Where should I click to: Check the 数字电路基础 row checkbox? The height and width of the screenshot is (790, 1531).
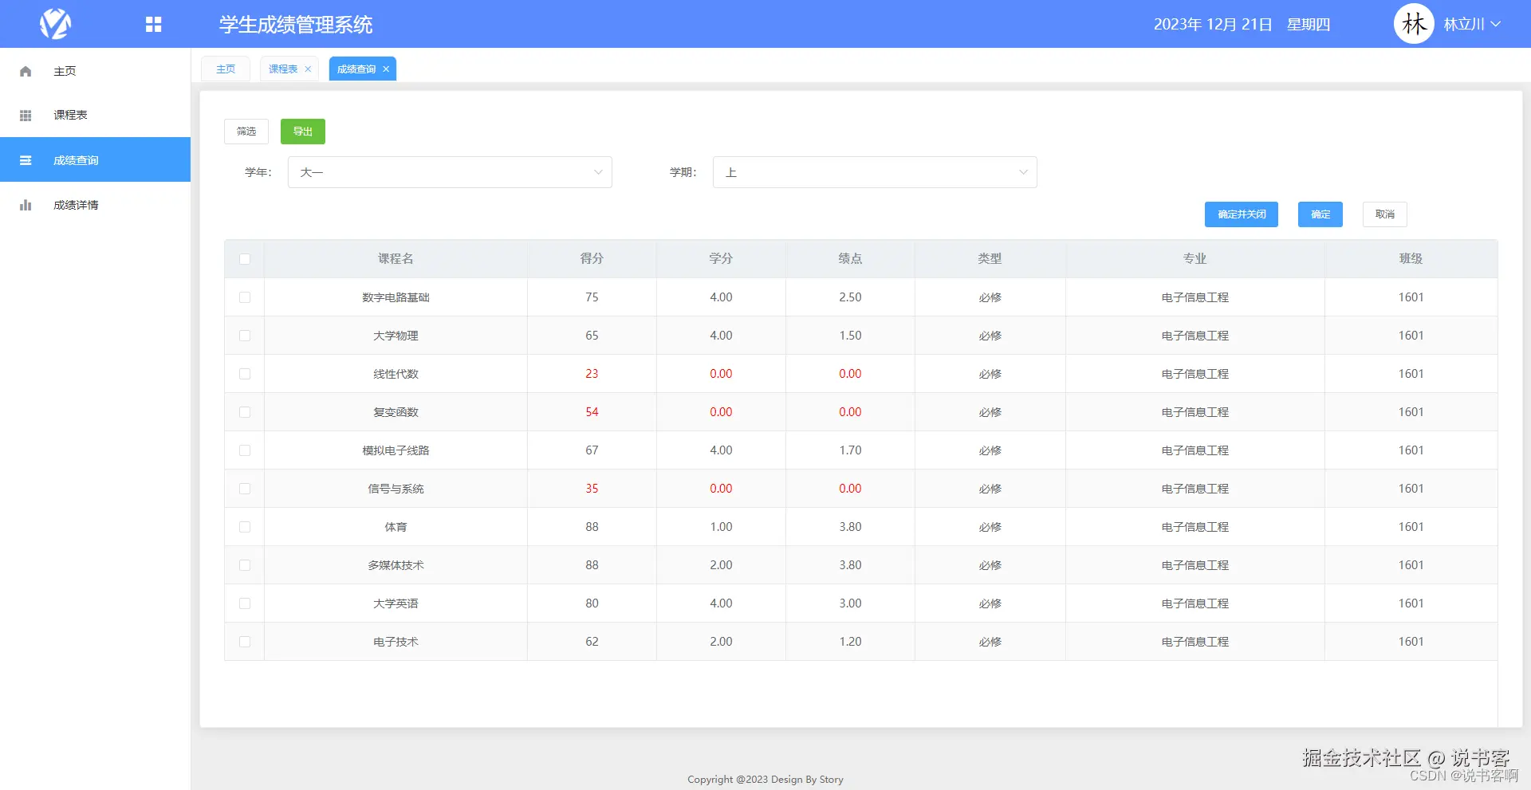[245, 297]
